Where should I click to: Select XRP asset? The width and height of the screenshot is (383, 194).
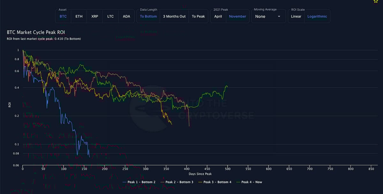pos(95,16)
